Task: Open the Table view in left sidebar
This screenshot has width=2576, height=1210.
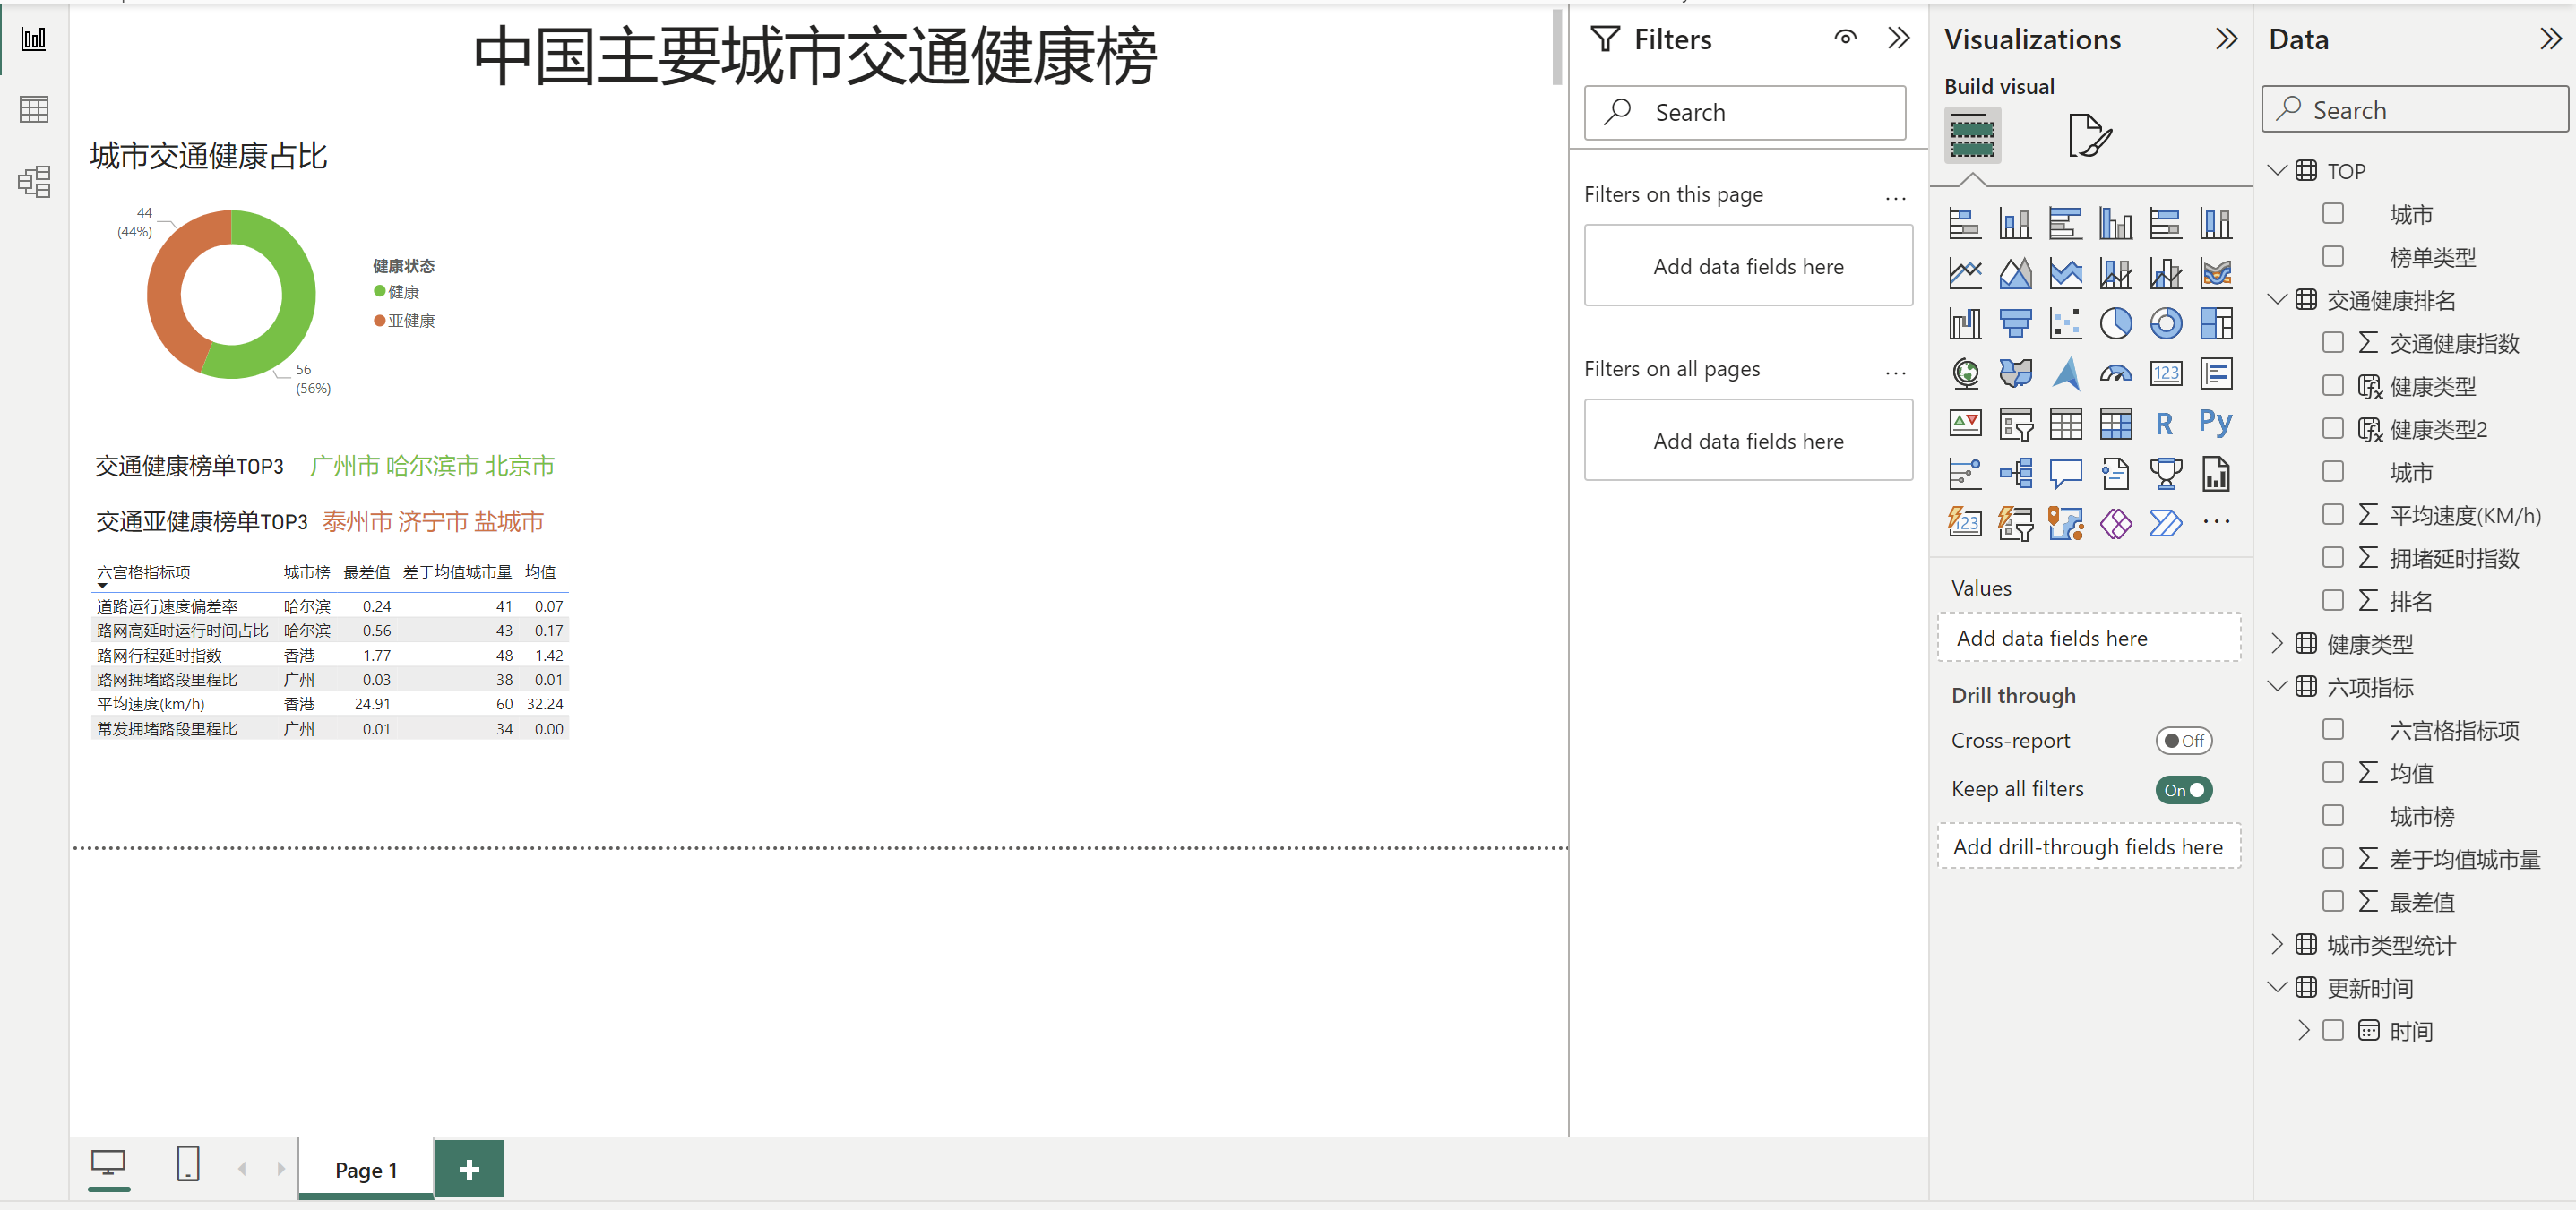Action: pos(34,109)
